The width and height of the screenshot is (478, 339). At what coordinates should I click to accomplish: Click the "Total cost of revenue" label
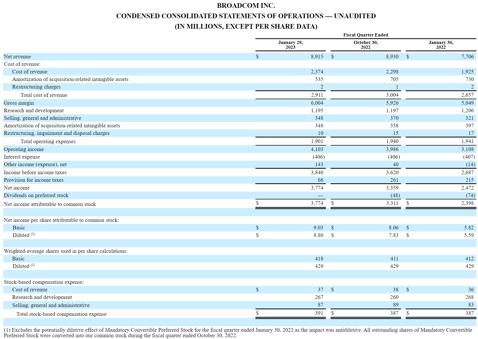44,95
